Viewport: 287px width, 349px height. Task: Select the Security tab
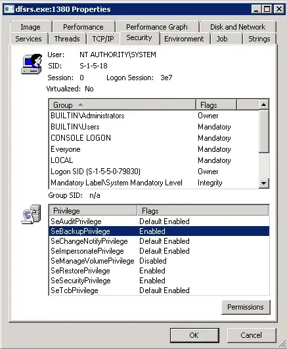pyautogui.click(x=139, y=38)
